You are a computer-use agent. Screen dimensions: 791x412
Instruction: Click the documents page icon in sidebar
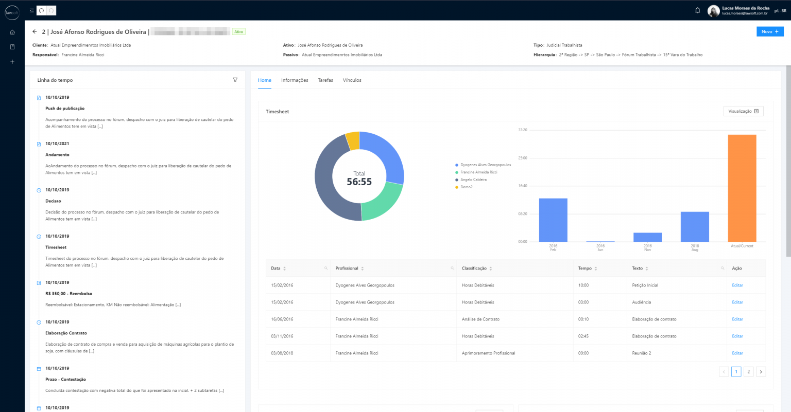11,46
